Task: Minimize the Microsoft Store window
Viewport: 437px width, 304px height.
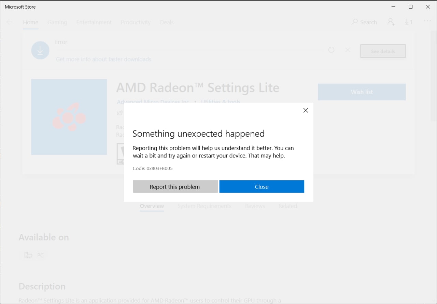Action: 393,6
